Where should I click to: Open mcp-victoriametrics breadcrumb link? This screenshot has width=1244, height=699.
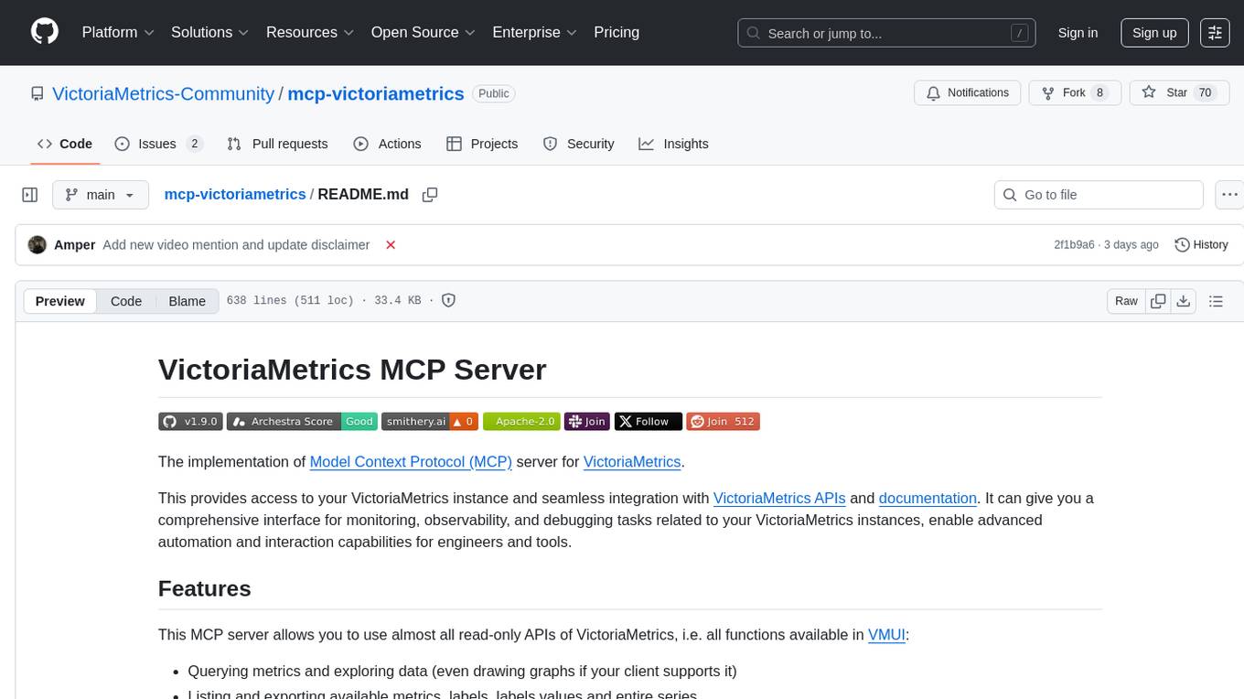[x=235, y=194]
